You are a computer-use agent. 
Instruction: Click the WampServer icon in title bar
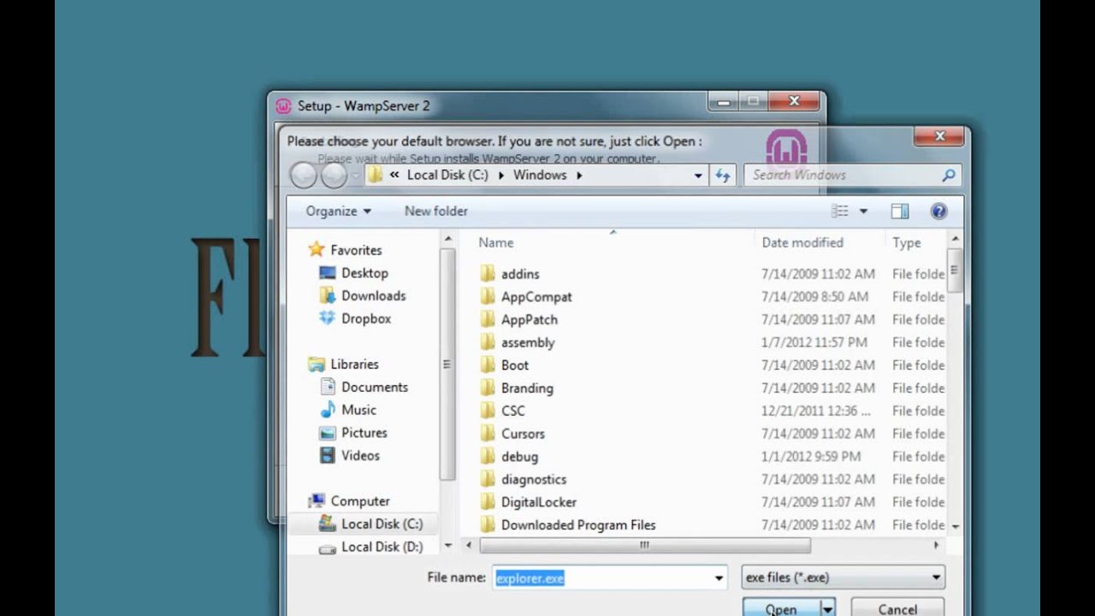[283, 106]
